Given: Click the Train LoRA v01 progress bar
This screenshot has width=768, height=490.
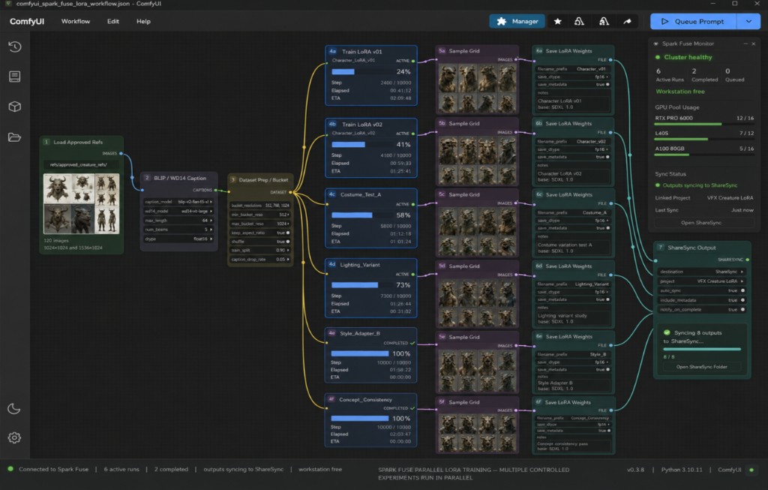Looking at the screenshot, I should tap(362, 71).
